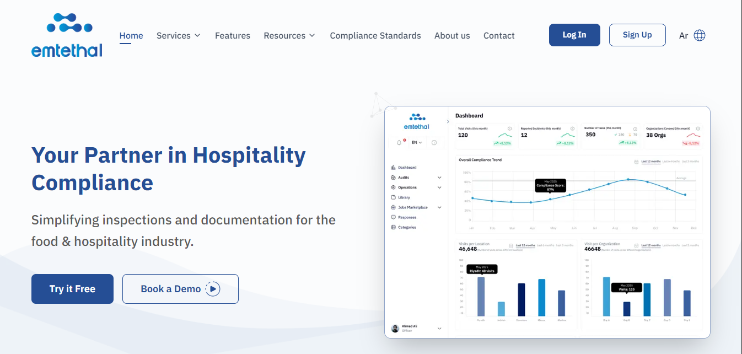Open the Resources dropdown menu
Image resolution: width=742 pixels, height=354 pixels.
click(x=289, y=35)
